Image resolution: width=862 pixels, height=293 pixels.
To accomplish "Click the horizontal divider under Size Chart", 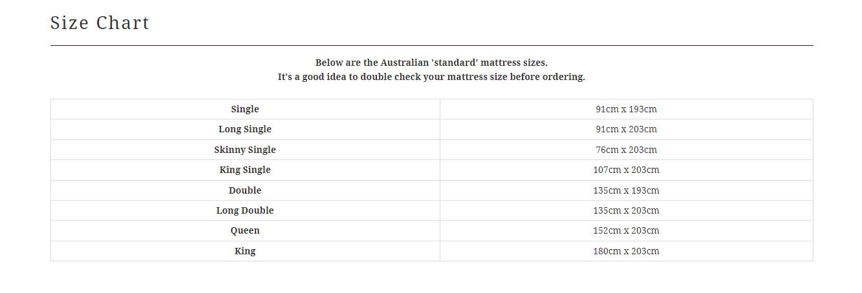I will click(431, 45).
